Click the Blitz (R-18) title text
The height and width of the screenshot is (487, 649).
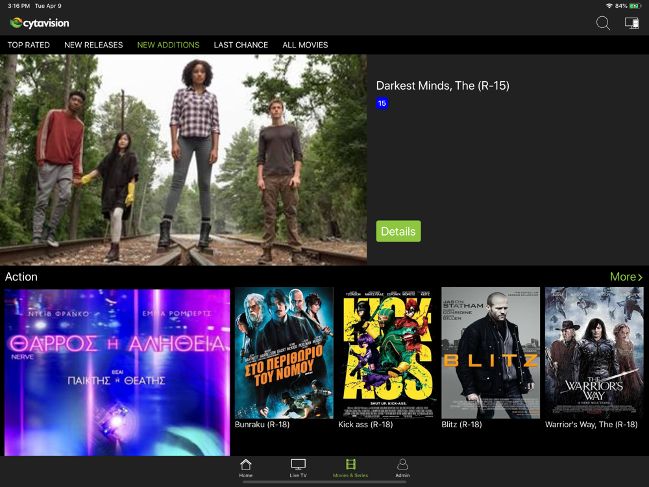[461, 425]
